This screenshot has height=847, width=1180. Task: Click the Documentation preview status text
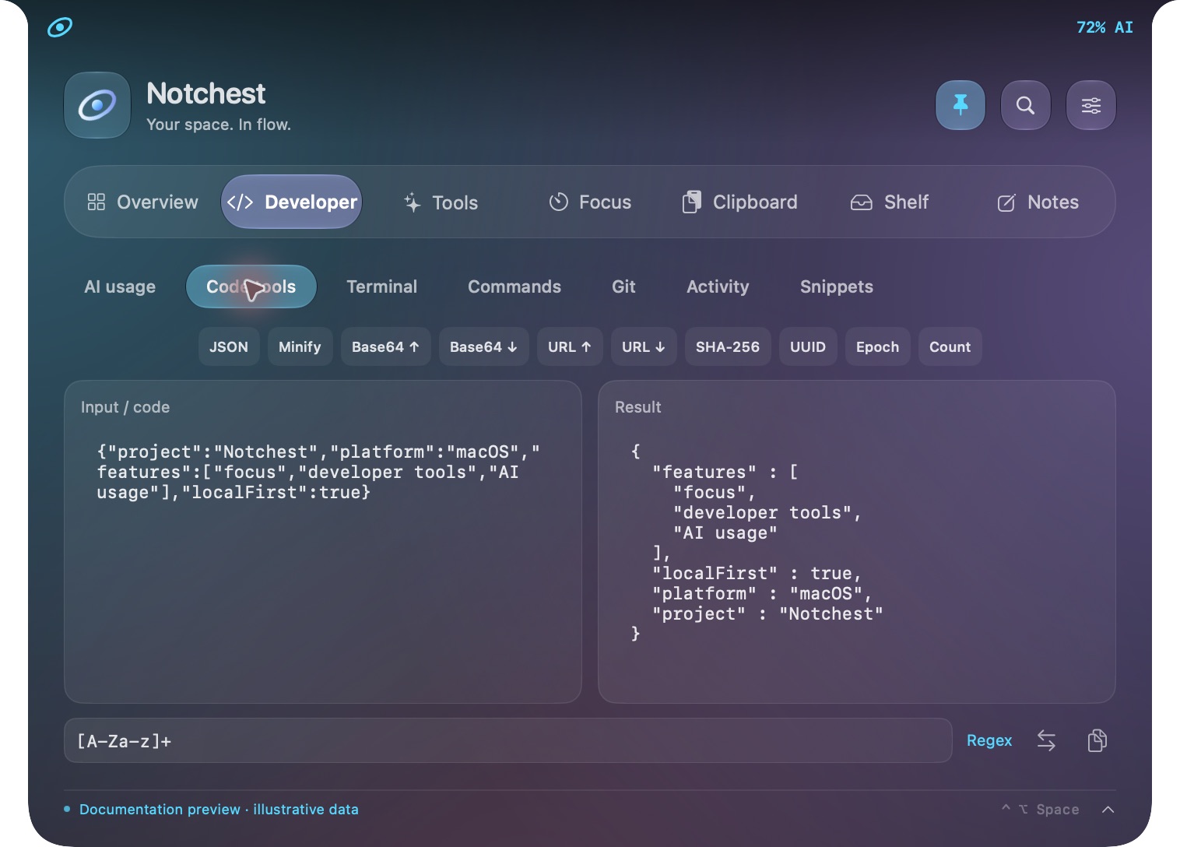pos(219,810)
